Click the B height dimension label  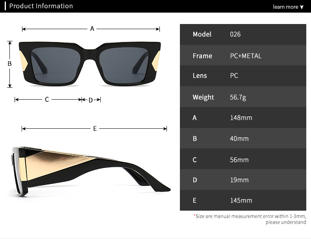tap(9, 64)
